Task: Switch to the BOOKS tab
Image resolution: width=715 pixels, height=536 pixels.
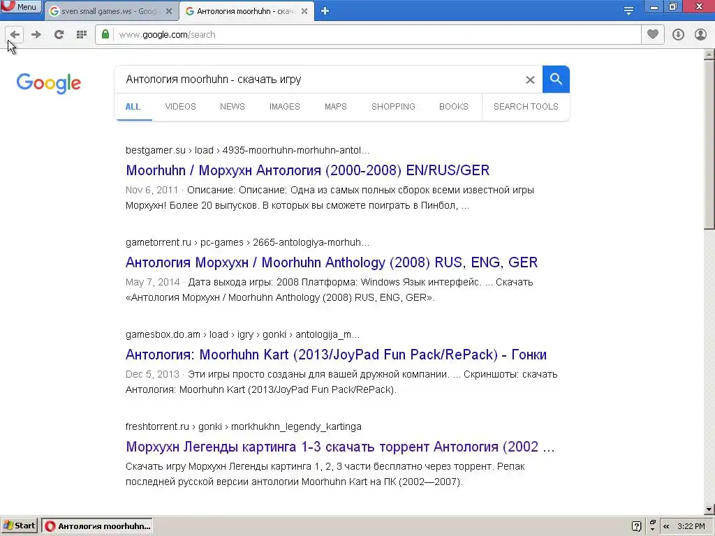Action: pos(454,107)
